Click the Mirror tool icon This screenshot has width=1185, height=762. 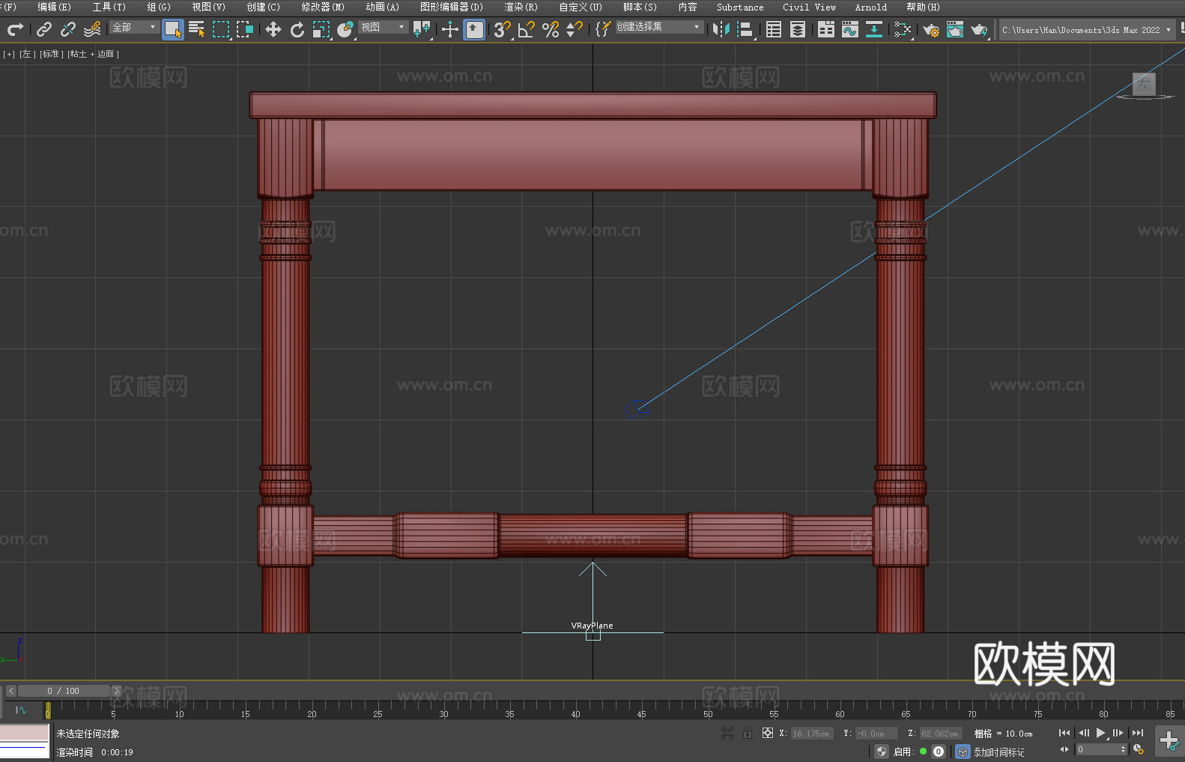(x=721, y=29)
